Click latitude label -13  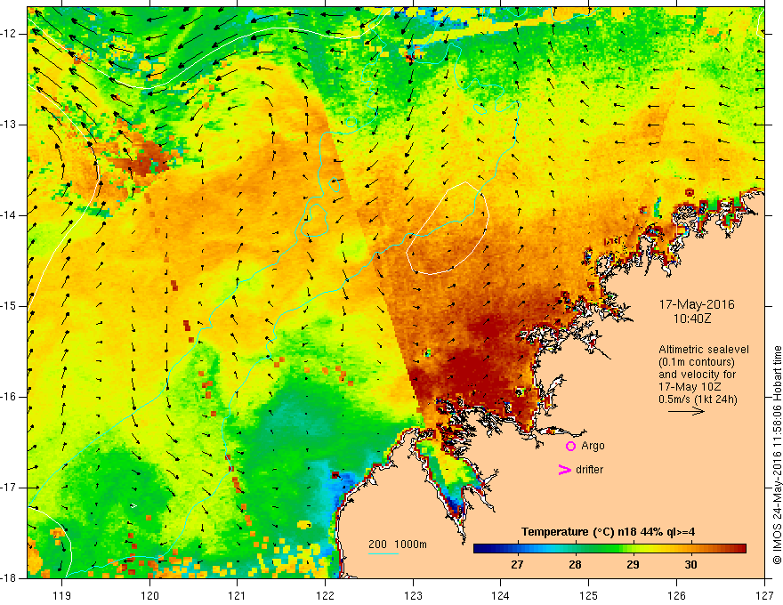10,125
